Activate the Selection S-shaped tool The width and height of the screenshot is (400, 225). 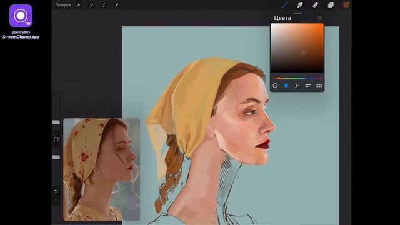(104, 5)
